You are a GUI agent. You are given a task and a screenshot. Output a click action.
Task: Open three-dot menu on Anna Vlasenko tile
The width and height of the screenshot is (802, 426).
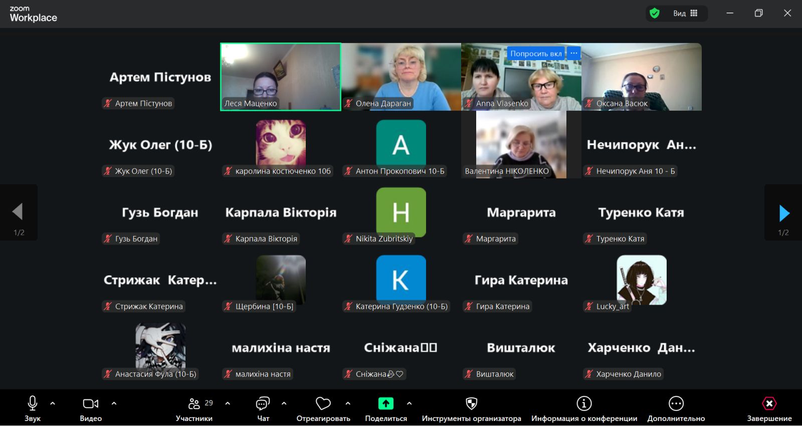point(574,54)
